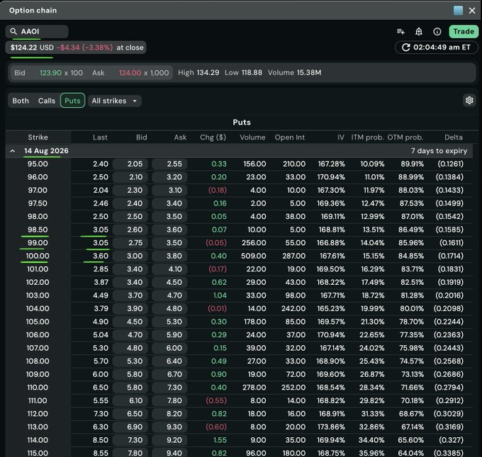482x457 pixels.
Task: Open the alert bell icon
Action: point(419,31)
